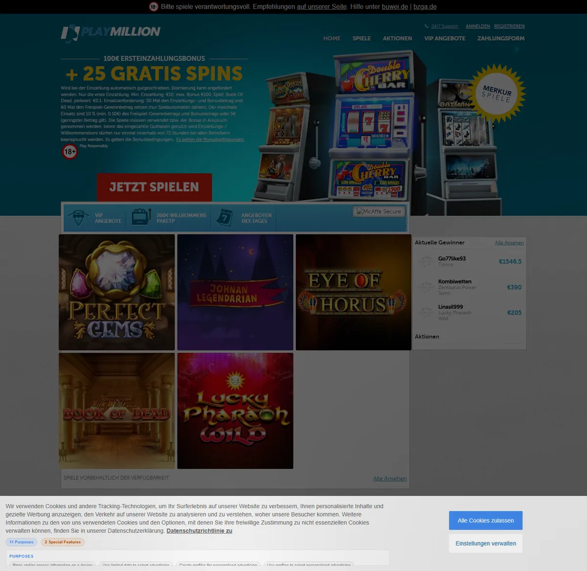Screen dimensions: 587x571
Task: Click the Aktionen heading in sidebar
Action: [427, 337]
